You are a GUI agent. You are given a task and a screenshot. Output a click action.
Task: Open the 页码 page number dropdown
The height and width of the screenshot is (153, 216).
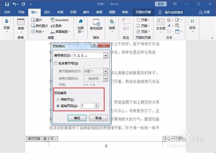pos(143,32)
